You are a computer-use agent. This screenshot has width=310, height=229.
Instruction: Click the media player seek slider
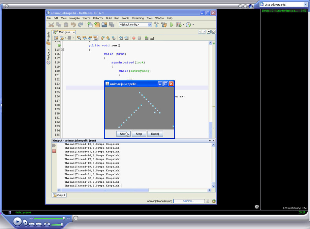click(49, 218)
